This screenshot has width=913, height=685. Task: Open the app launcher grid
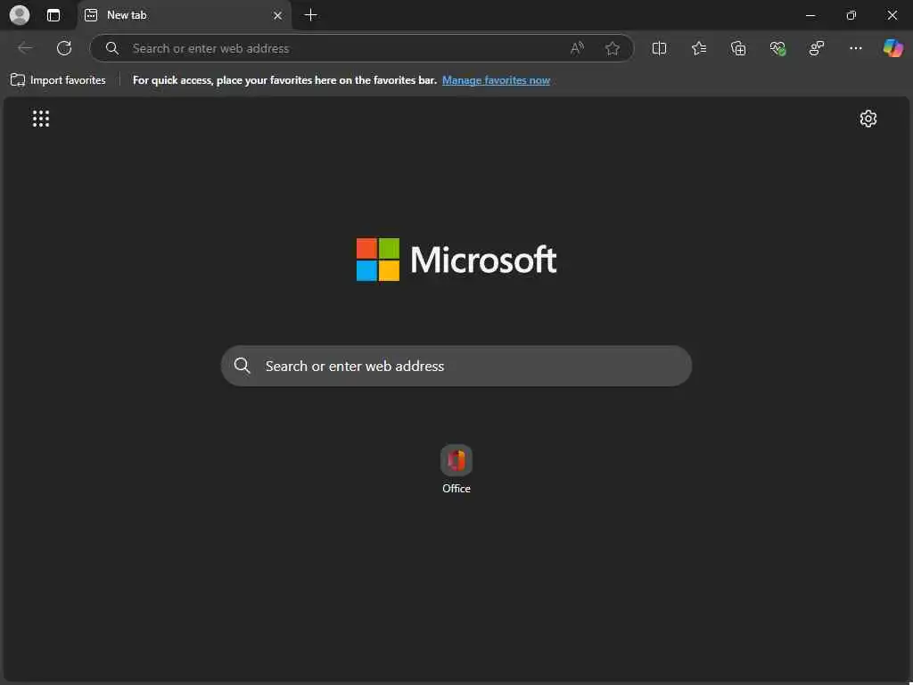coord(41,119)
